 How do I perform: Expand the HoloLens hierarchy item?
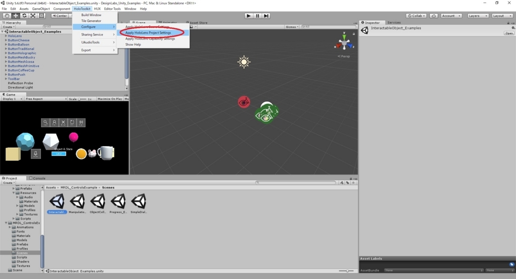6,36
